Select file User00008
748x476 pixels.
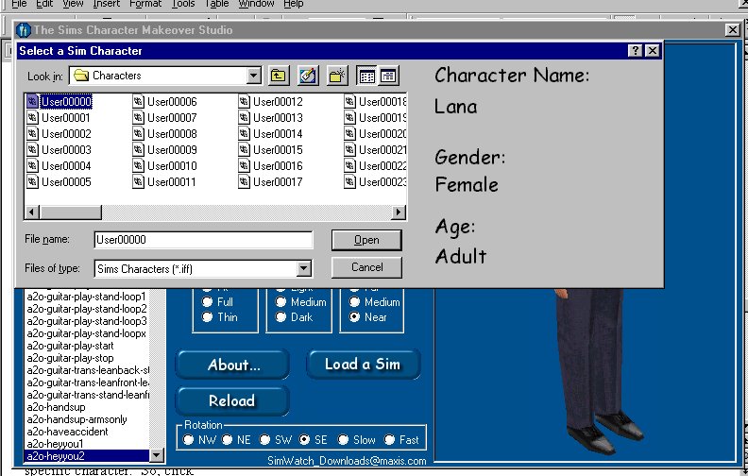pyautogui.click(x=164, y=134)
